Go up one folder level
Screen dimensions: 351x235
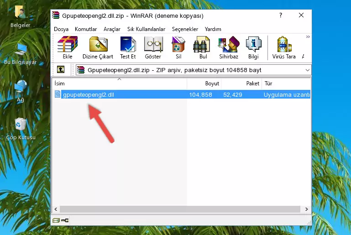click(x=61, y=69)
